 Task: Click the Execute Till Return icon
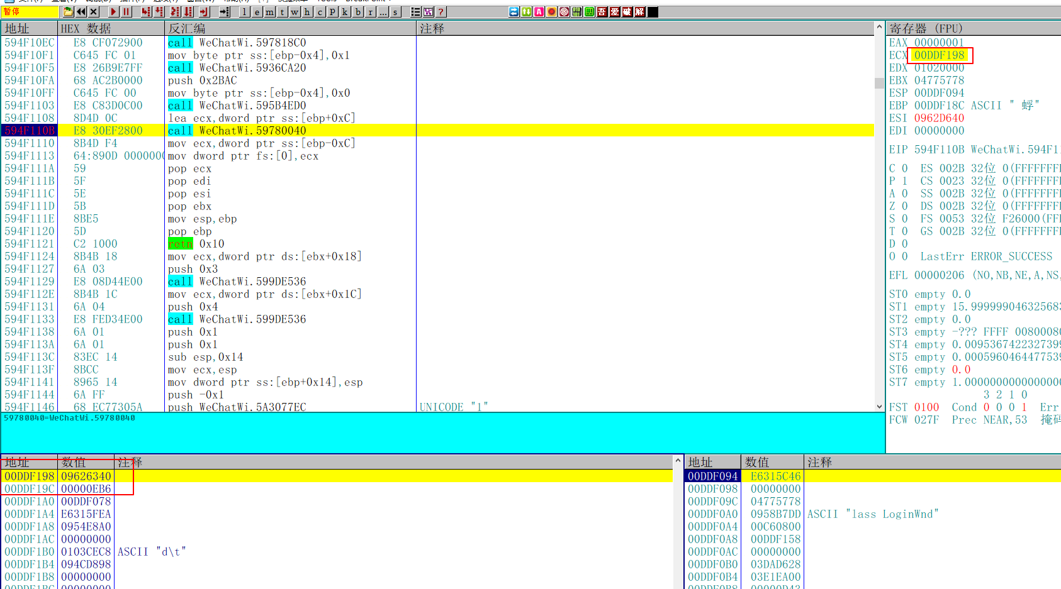[x=204, y=12]
